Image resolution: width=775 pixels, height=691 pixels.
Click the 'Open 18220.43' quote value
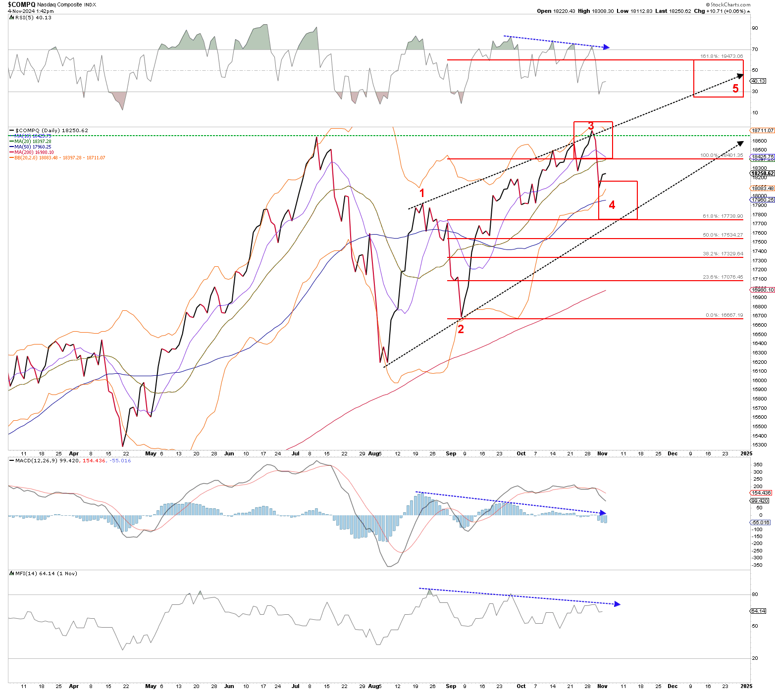point(556,11)
